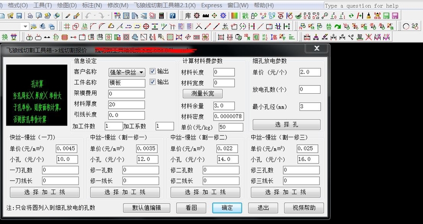
Task: Click the plot printer icon
Action: click(30, 16)
